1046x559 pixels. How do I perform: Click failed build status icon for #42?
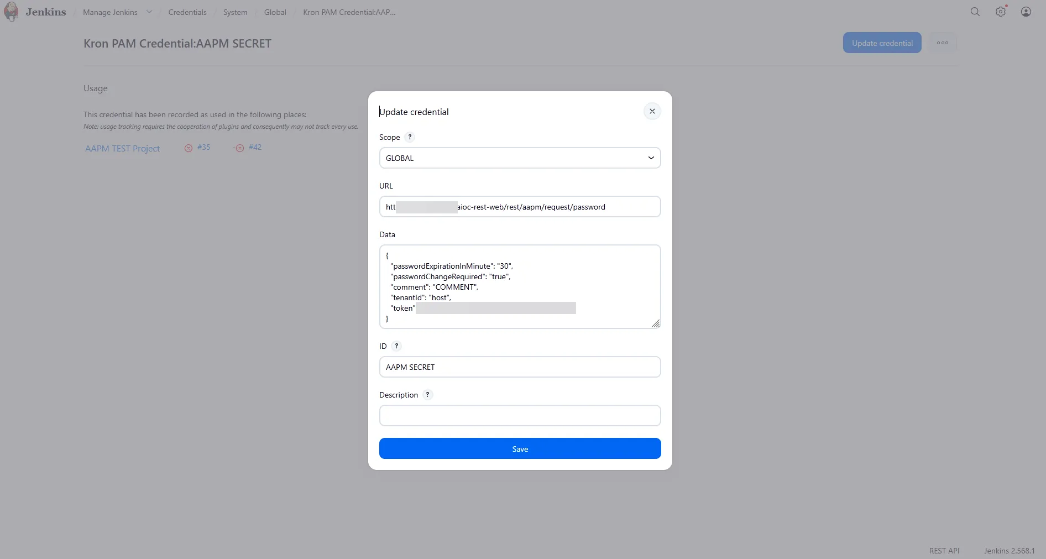point(240,148)
